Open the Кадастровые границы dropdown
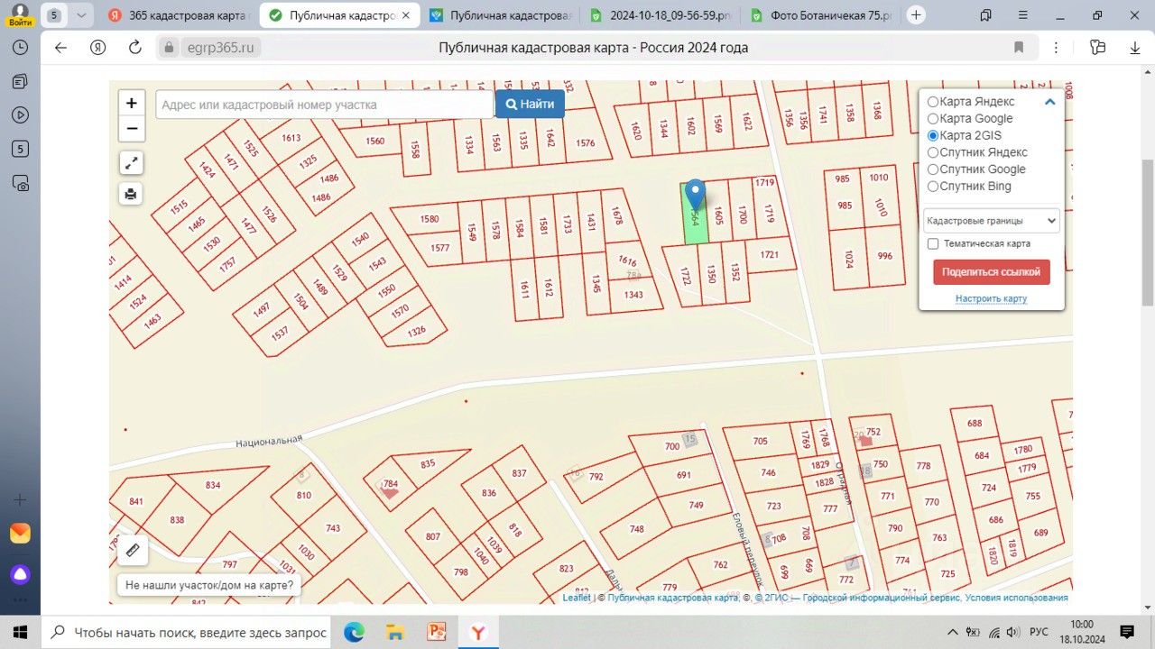 coord(991,221)
